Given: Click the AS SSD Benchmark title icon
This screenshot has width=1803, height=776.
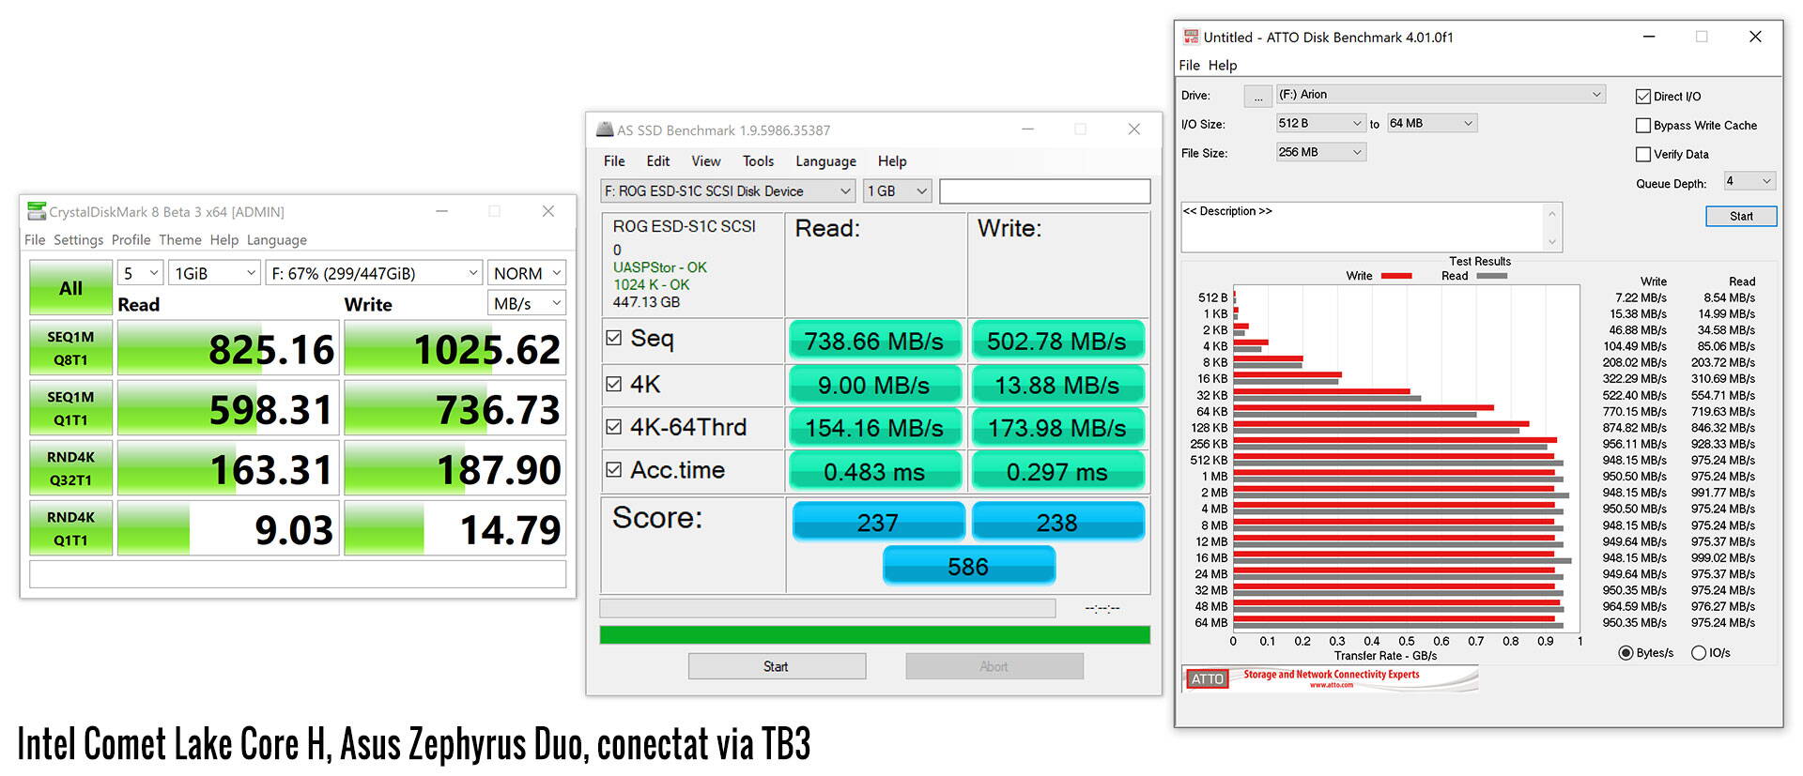Looking at the screenshot, I should [605, 129].
